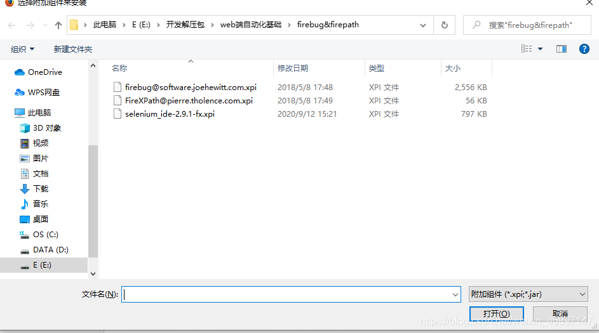Select selenium_ide-2.9.1-fx.xpi file
599x333 pixels.
click(x=170, y=114)
